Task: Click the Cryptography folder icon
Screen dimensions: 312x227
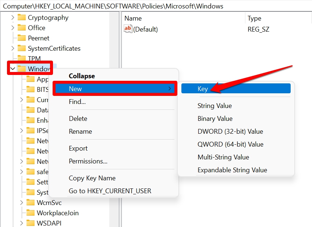Action: tap(22, 18)
